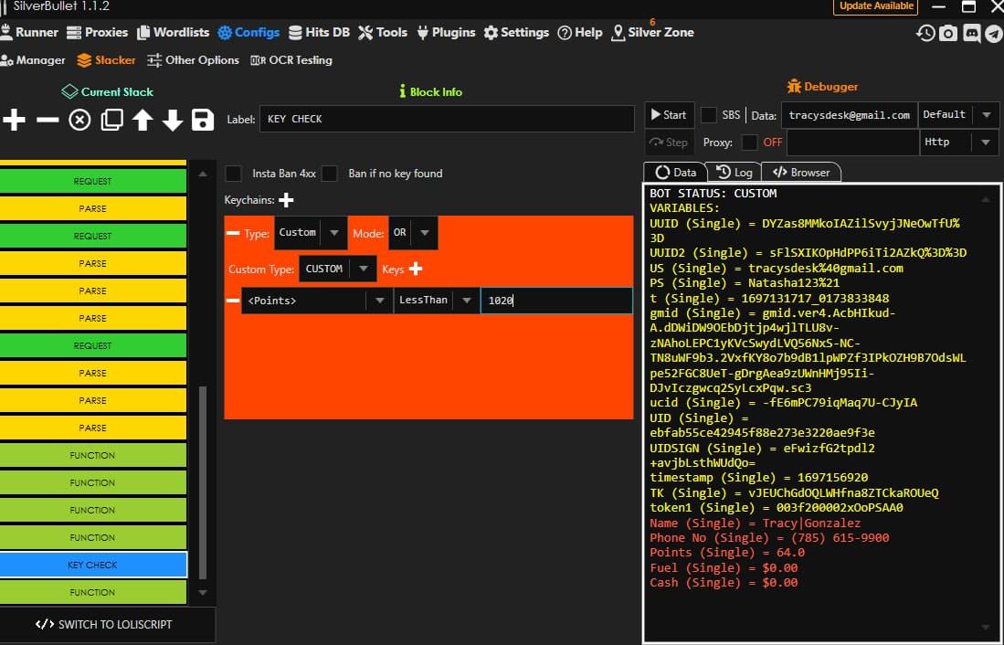Open the keychain Type dropdown showing Custom
1004x645 pixels.
pos(311,233)
